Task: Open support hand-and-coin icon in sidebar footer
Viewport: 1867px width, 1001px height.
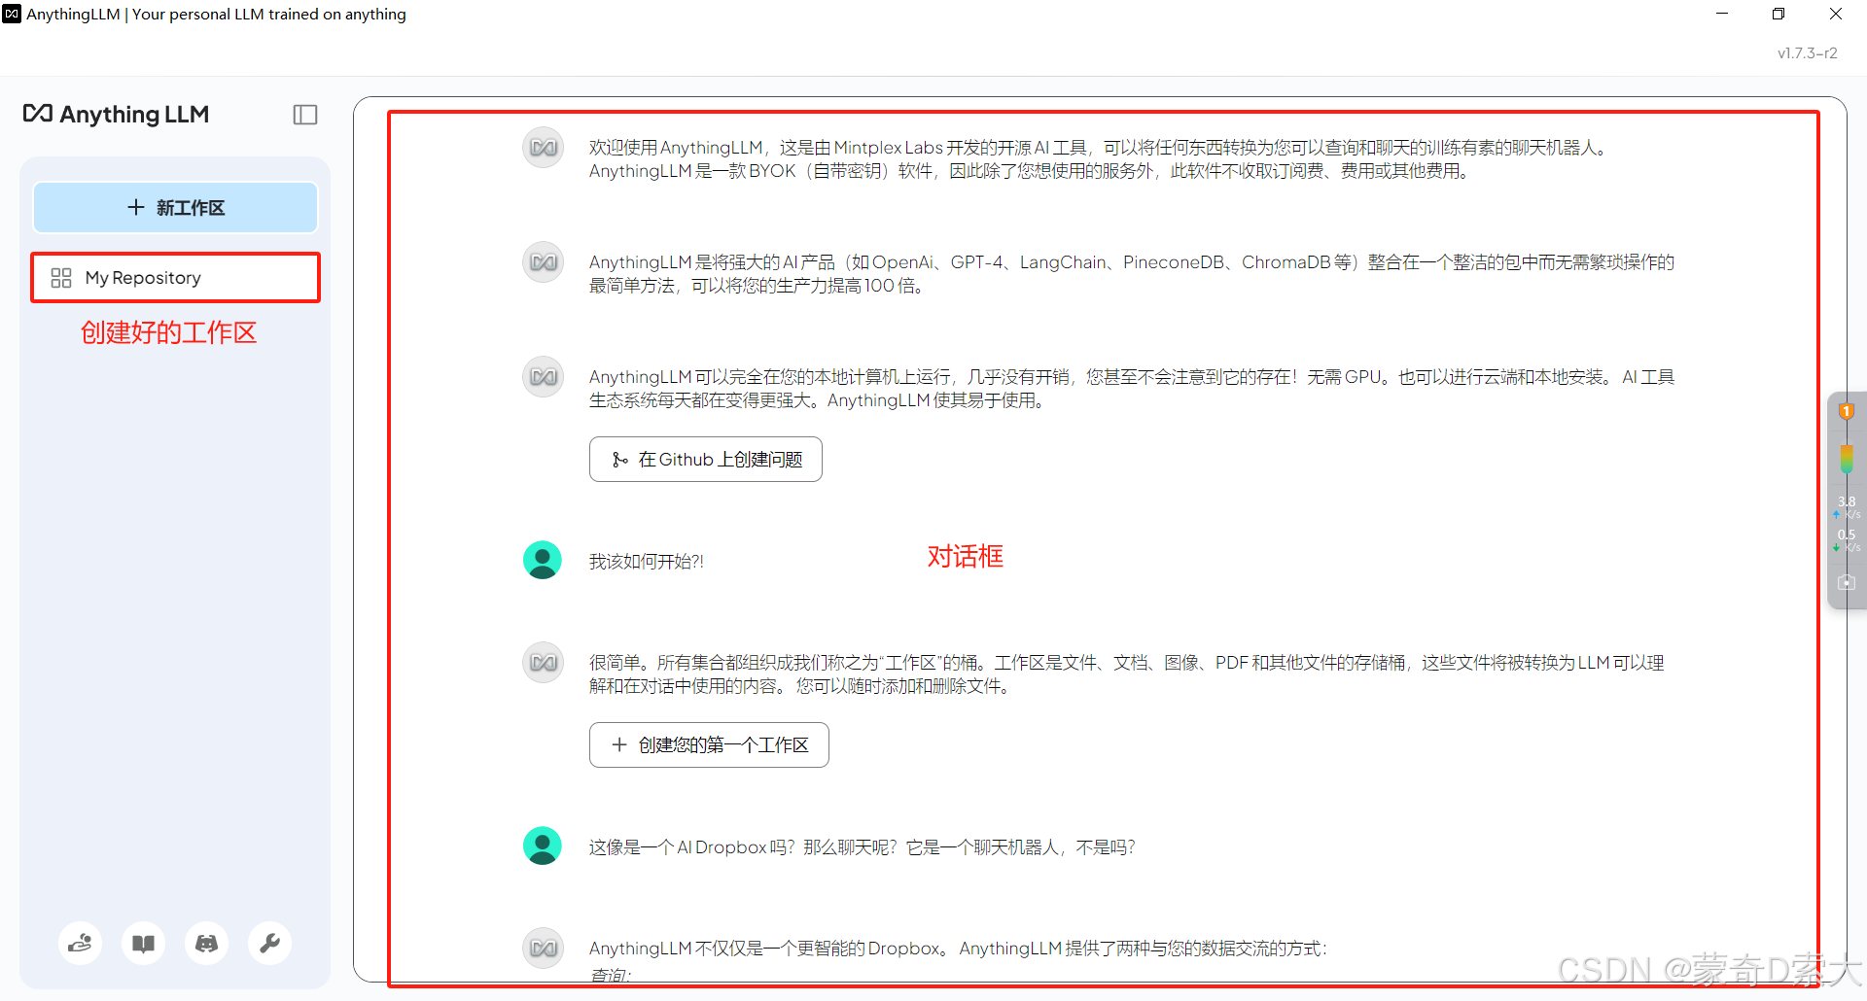Action: click(80, 943)
